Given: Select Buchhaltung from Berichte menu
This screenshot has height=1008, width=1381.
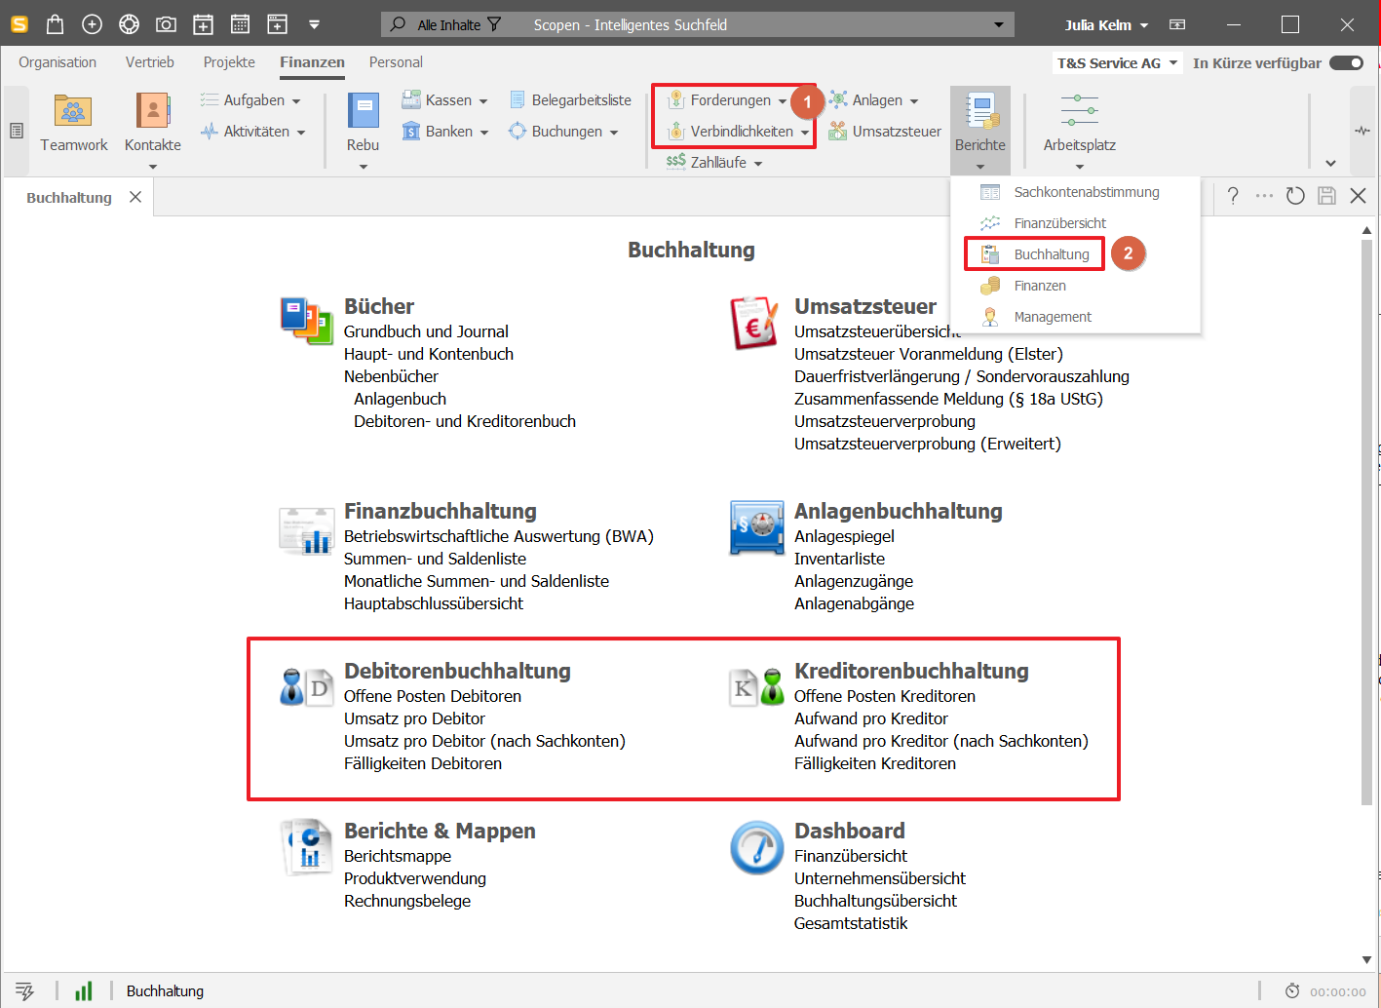Looking at the screenshot, I should click(x=1075, y=254).
